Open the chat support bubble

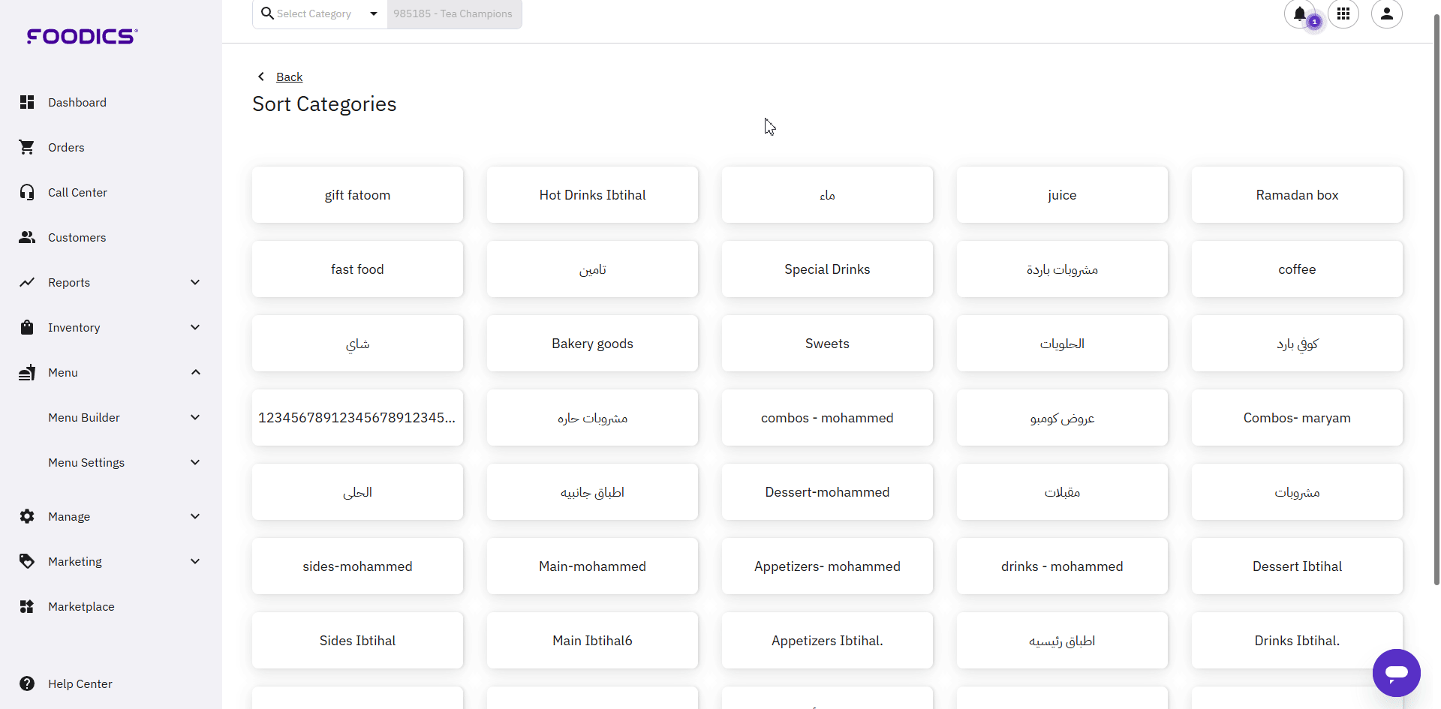[x=1396, y=672]
